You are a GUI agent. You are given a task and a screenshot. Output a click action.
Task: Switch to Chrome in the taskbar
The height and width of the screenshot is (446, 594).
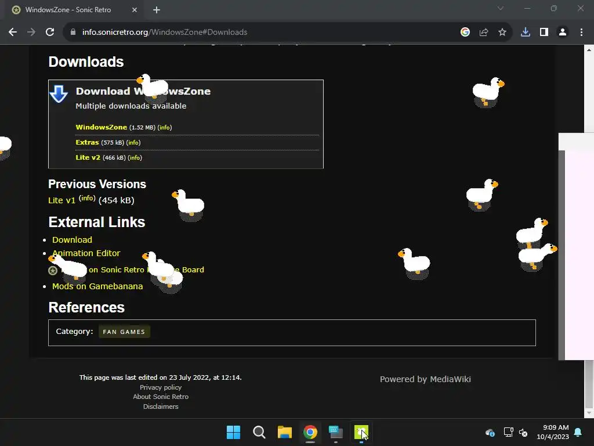310,432
